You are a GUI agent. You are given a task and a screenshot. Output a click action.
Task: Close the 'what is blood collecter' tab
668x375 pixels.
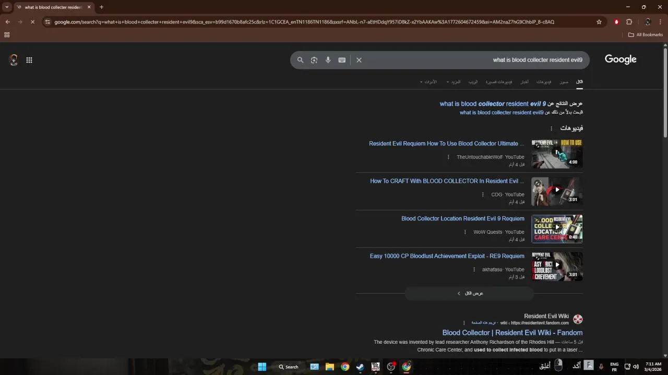[x=89, y=7]
